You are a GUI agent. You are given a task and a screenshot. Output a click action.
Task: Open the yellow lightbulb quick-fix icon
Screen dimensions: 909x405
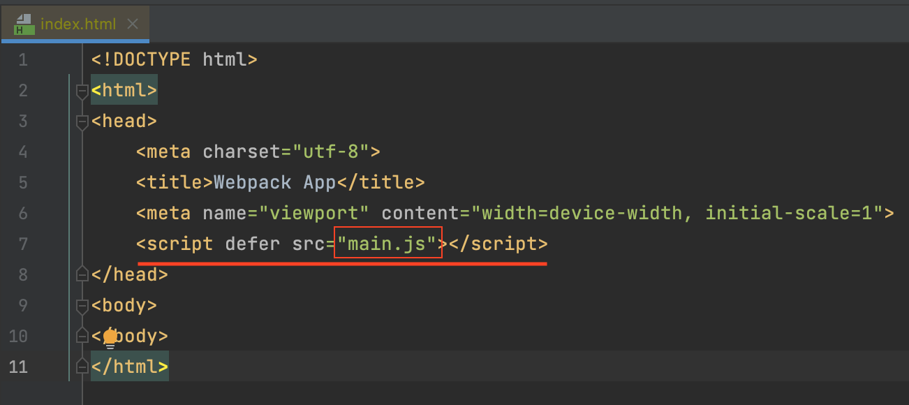pos(110,339)
